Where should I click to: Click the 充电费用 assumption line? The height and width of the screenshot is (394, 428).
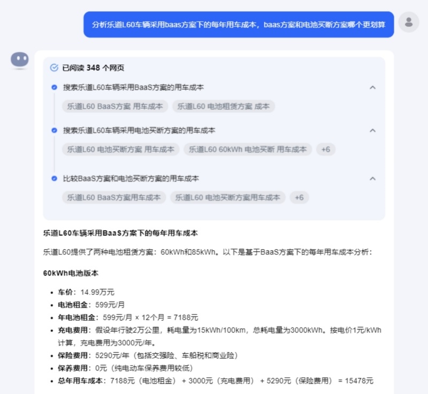click(219, 336)
